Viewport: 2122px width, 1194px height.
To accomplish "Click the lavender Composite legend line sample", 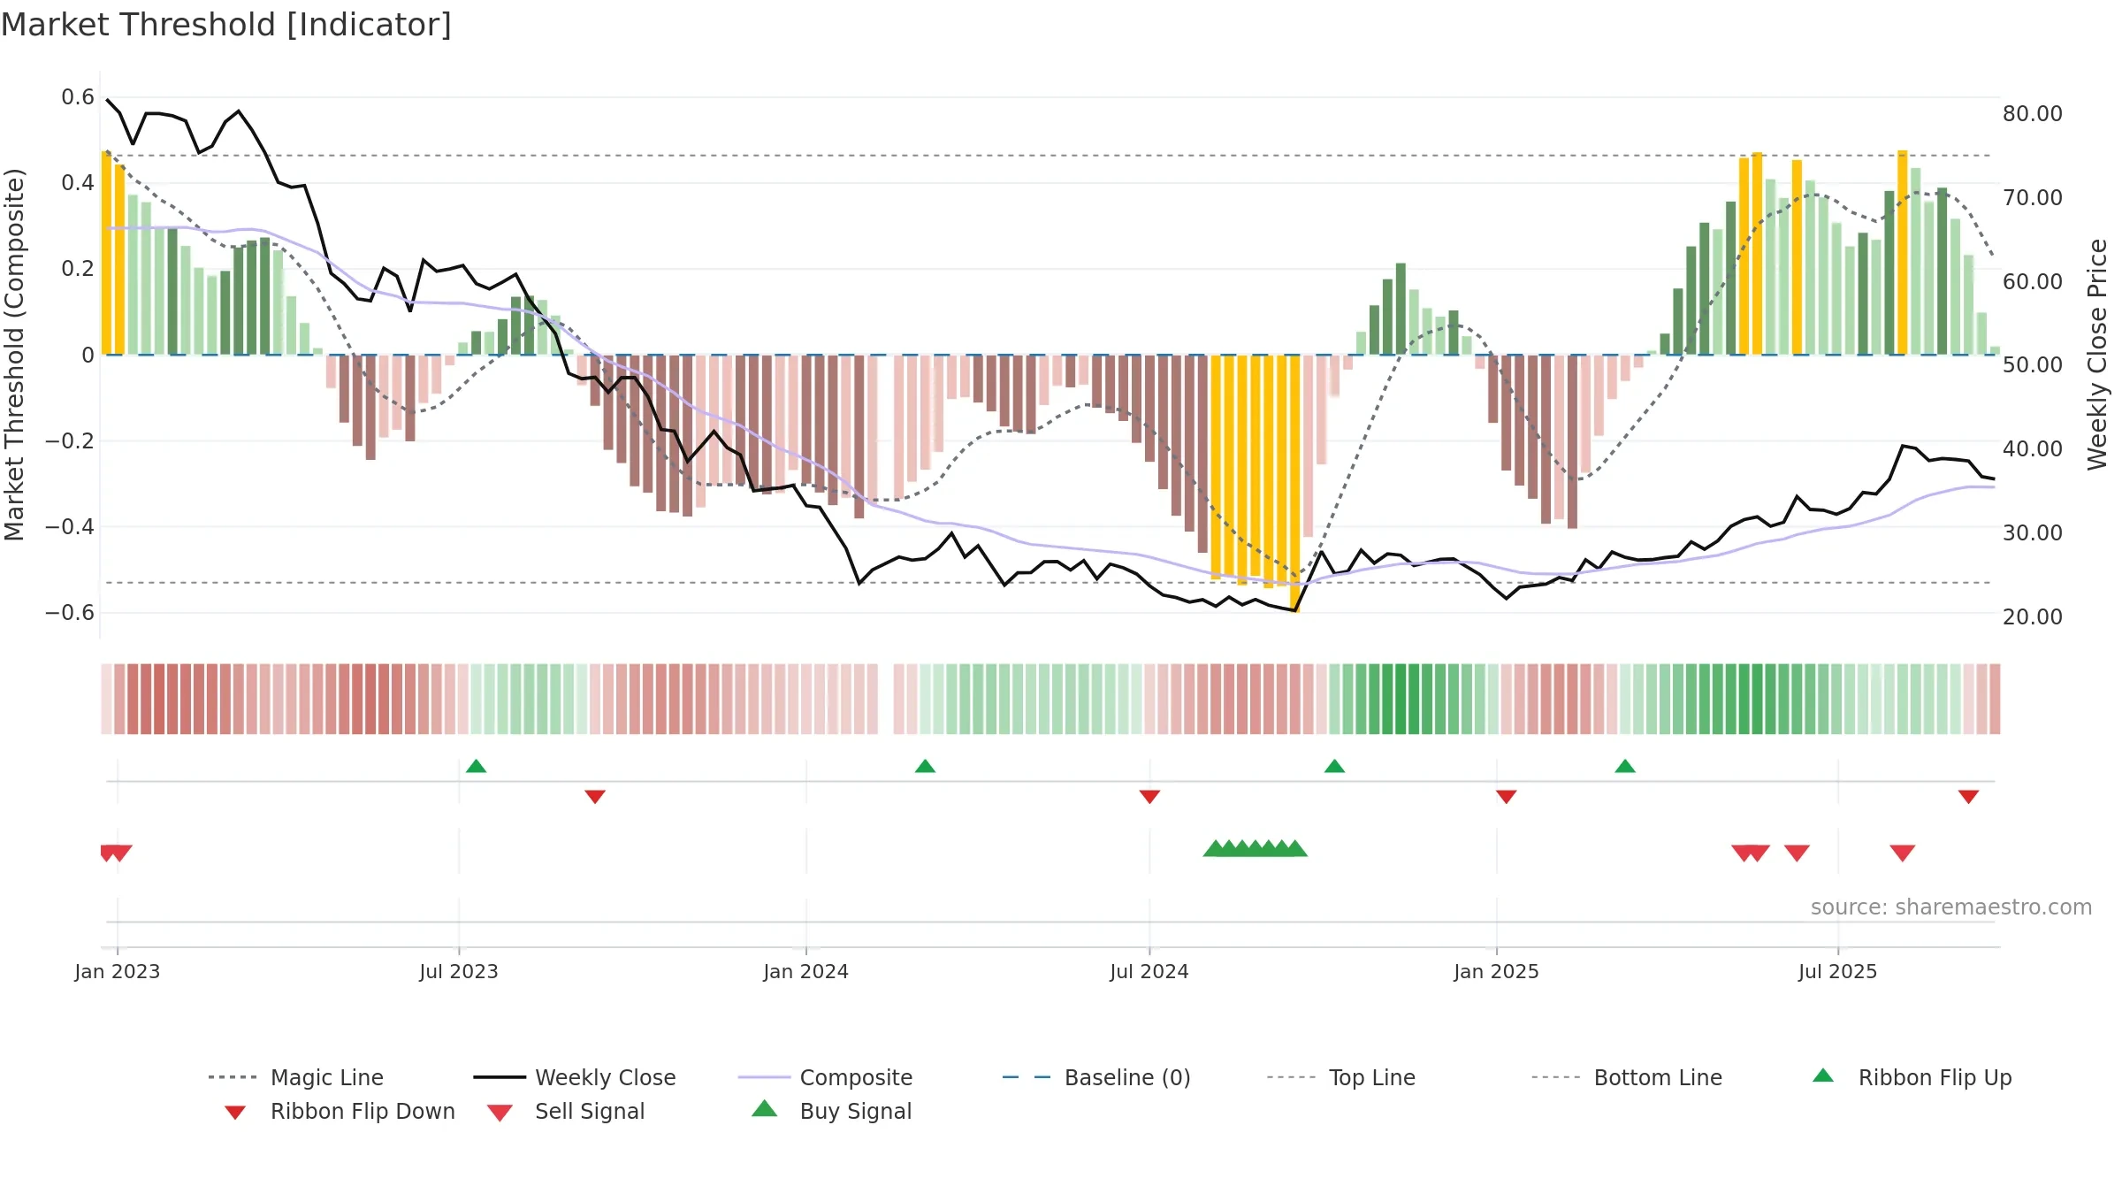I will [764, 1077].
